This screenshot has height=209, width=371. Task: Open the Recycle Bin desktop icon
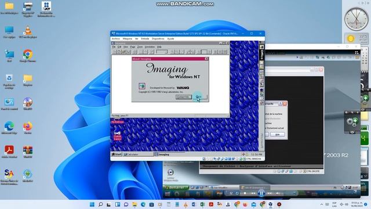click(x=9, y=81)
